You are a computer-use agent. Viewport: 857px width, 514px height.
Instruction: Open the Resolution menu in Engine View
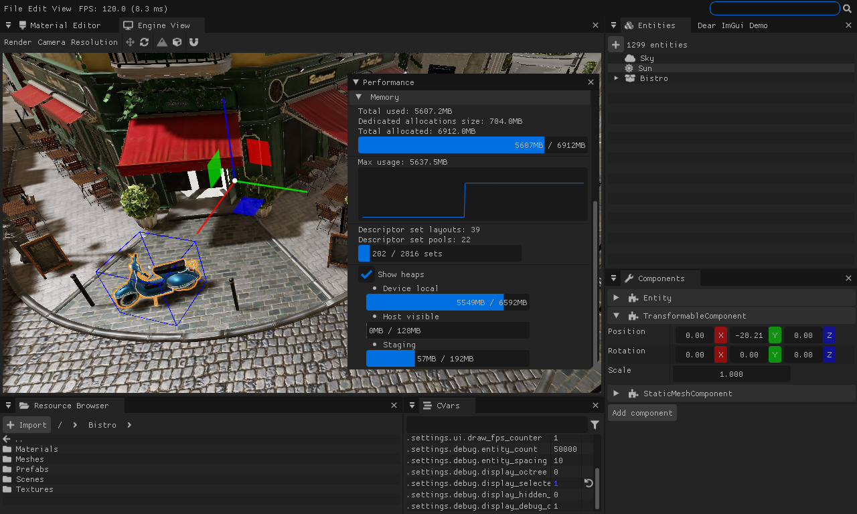pos(94,42)
